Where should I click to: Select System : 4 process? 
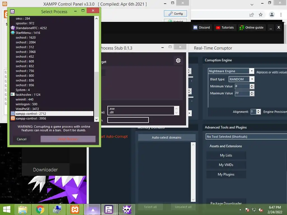23,90
